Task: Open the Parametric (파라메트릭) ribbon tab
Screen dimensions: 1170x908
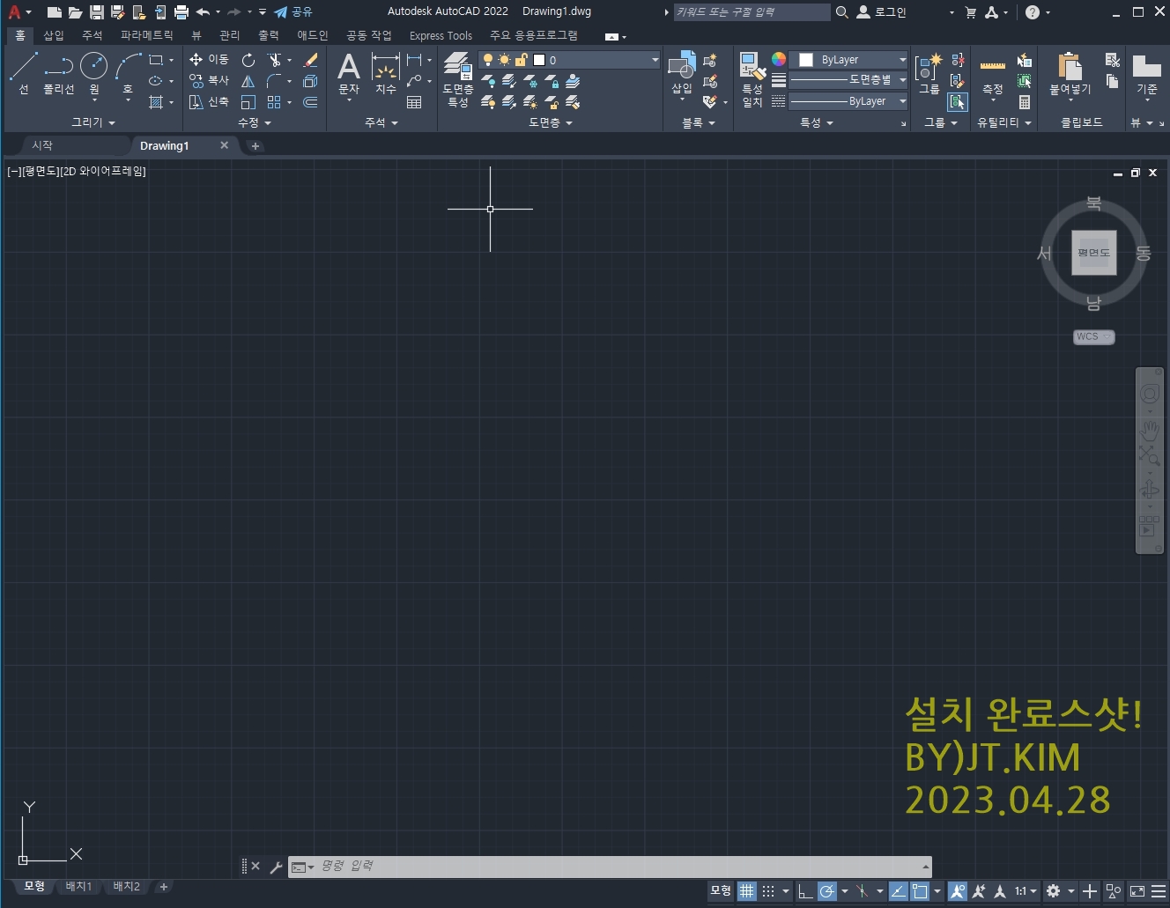Action: (x=147, y=35)
